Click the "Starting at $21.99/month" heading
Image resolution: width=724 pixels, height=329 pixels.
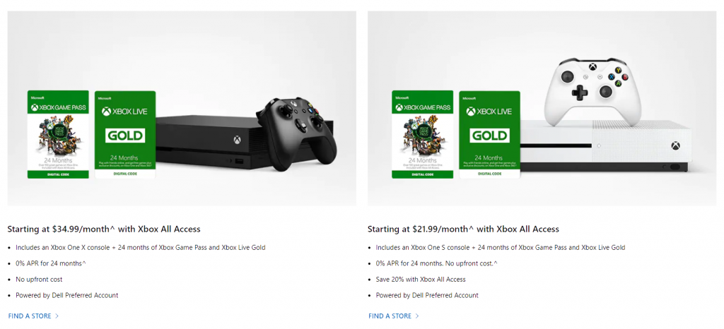point(463,229)
